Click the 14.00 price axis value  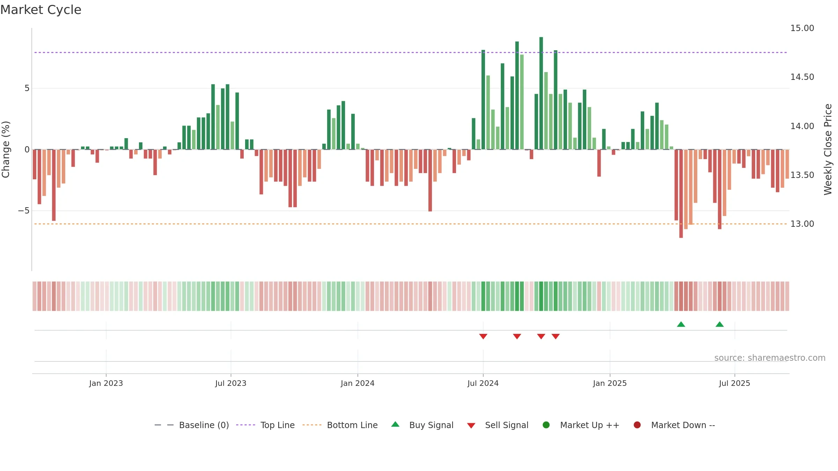[x=802, y=126]
